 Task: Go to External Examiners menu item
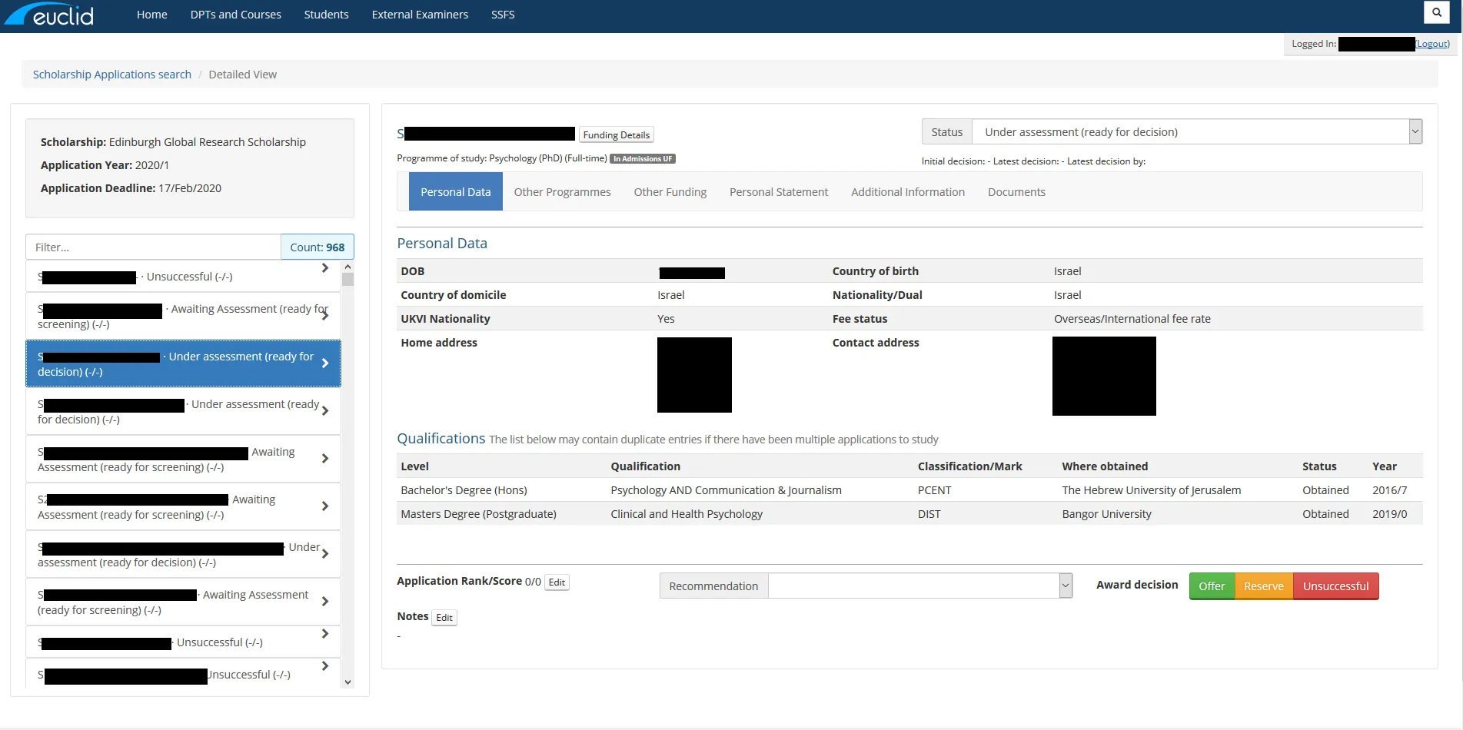point(420,15)
